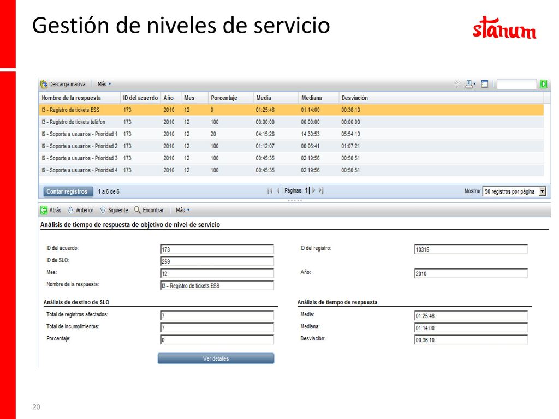The image size is (559, 419).
Task: Select row I9 - Soporte a usuarios - Prioridad 2
Action: click(292, 146)
